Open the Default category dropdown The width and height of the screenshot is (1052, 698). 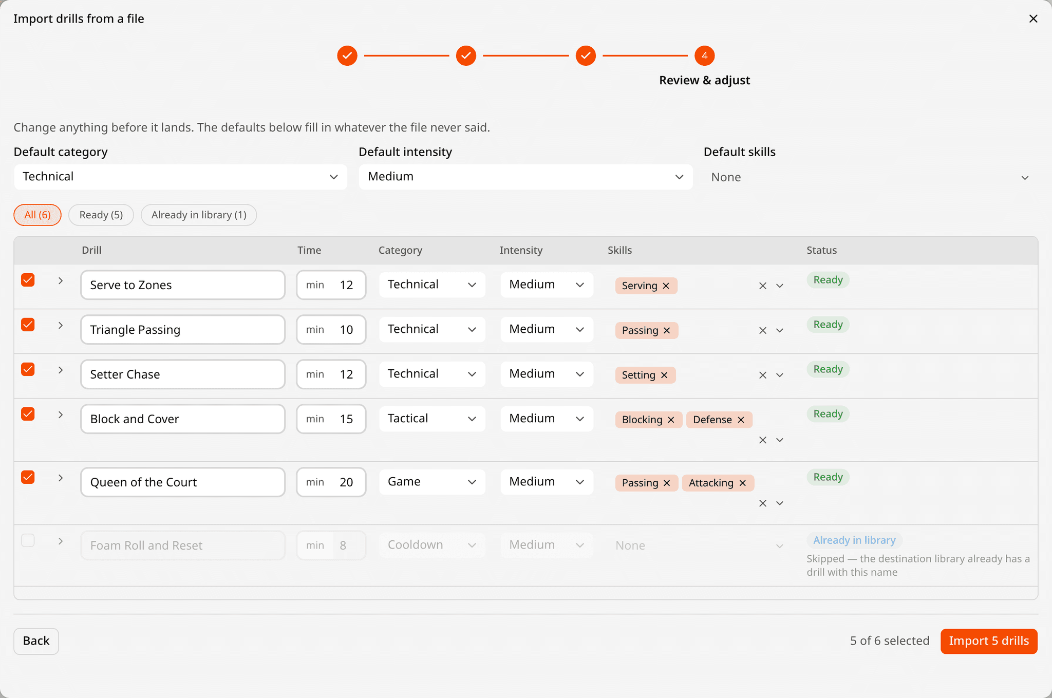180,177
